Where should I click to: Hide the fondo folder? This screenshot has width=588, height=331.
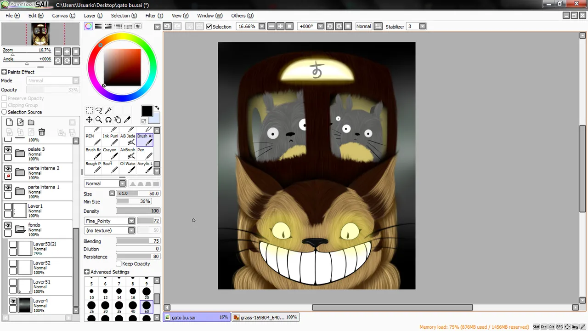click(8, 226)
